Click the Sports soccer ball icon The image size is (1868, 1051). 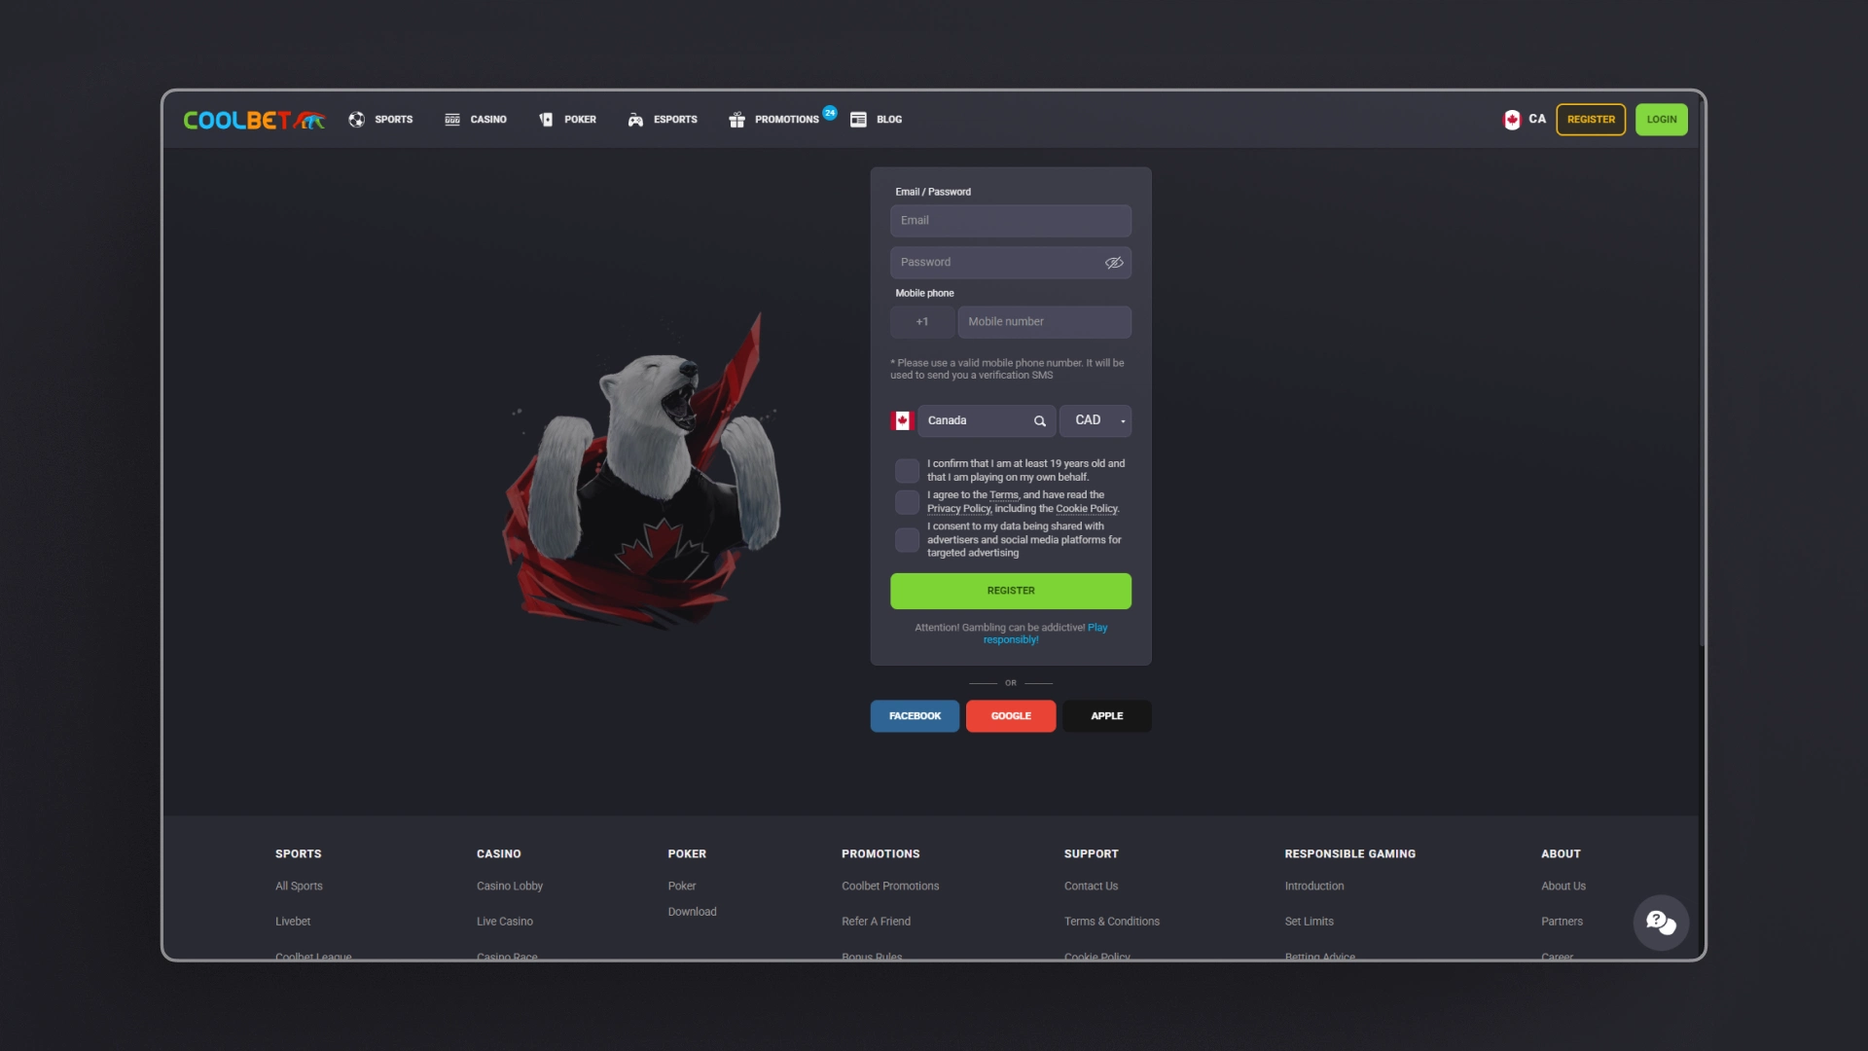(357, 120)
